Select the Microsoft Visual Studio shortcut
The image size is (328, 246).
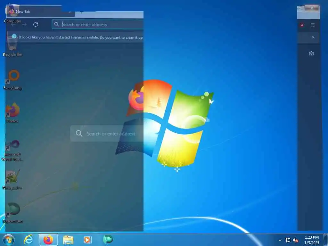[x=12, y=151]
